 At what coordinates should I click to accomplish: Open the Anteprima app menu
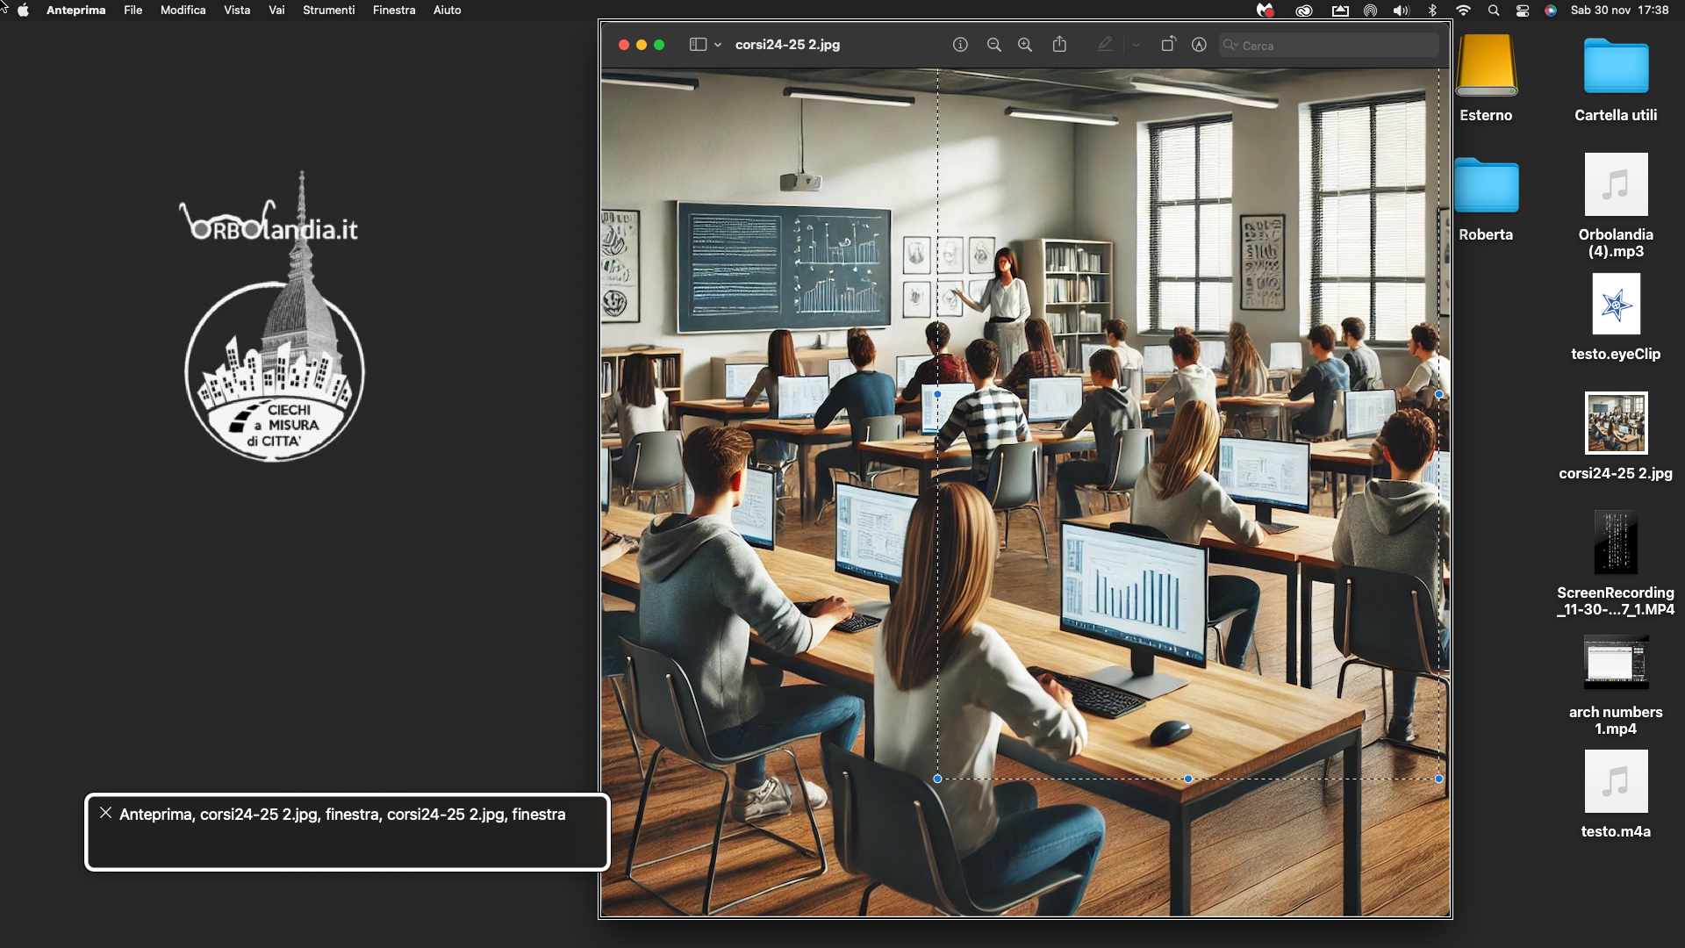pos(75,11)
